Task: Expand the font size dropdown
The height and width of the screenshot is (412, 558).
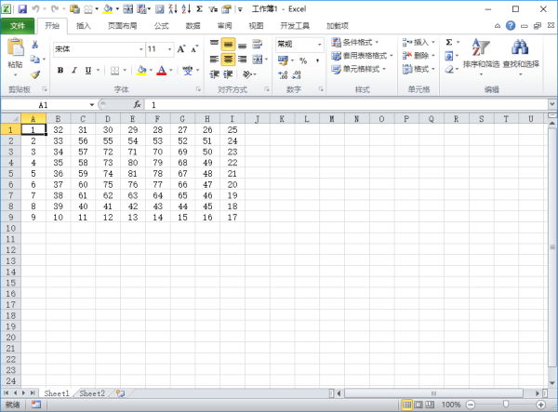Action: 166,48
